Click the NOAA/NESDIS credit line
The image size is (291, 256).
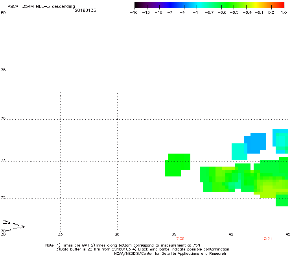click(170, 254)
